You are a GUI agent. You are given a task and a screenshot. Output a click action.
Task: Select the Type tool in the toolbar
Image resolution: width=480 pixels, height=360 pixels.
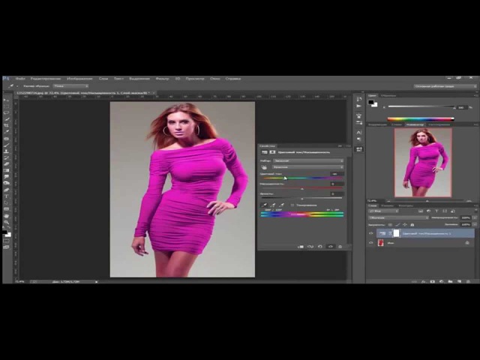point(7,197)
